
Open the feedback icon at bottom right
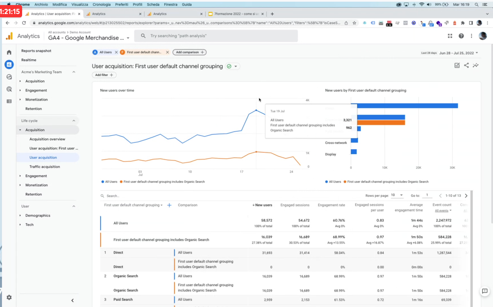coord(485,291)
